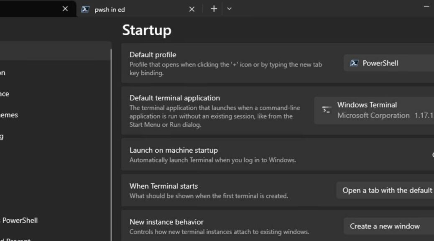Click Windows Terminal icon in default terminal box
The width and height of the screenshot is (434, 241).
(327, 110)
